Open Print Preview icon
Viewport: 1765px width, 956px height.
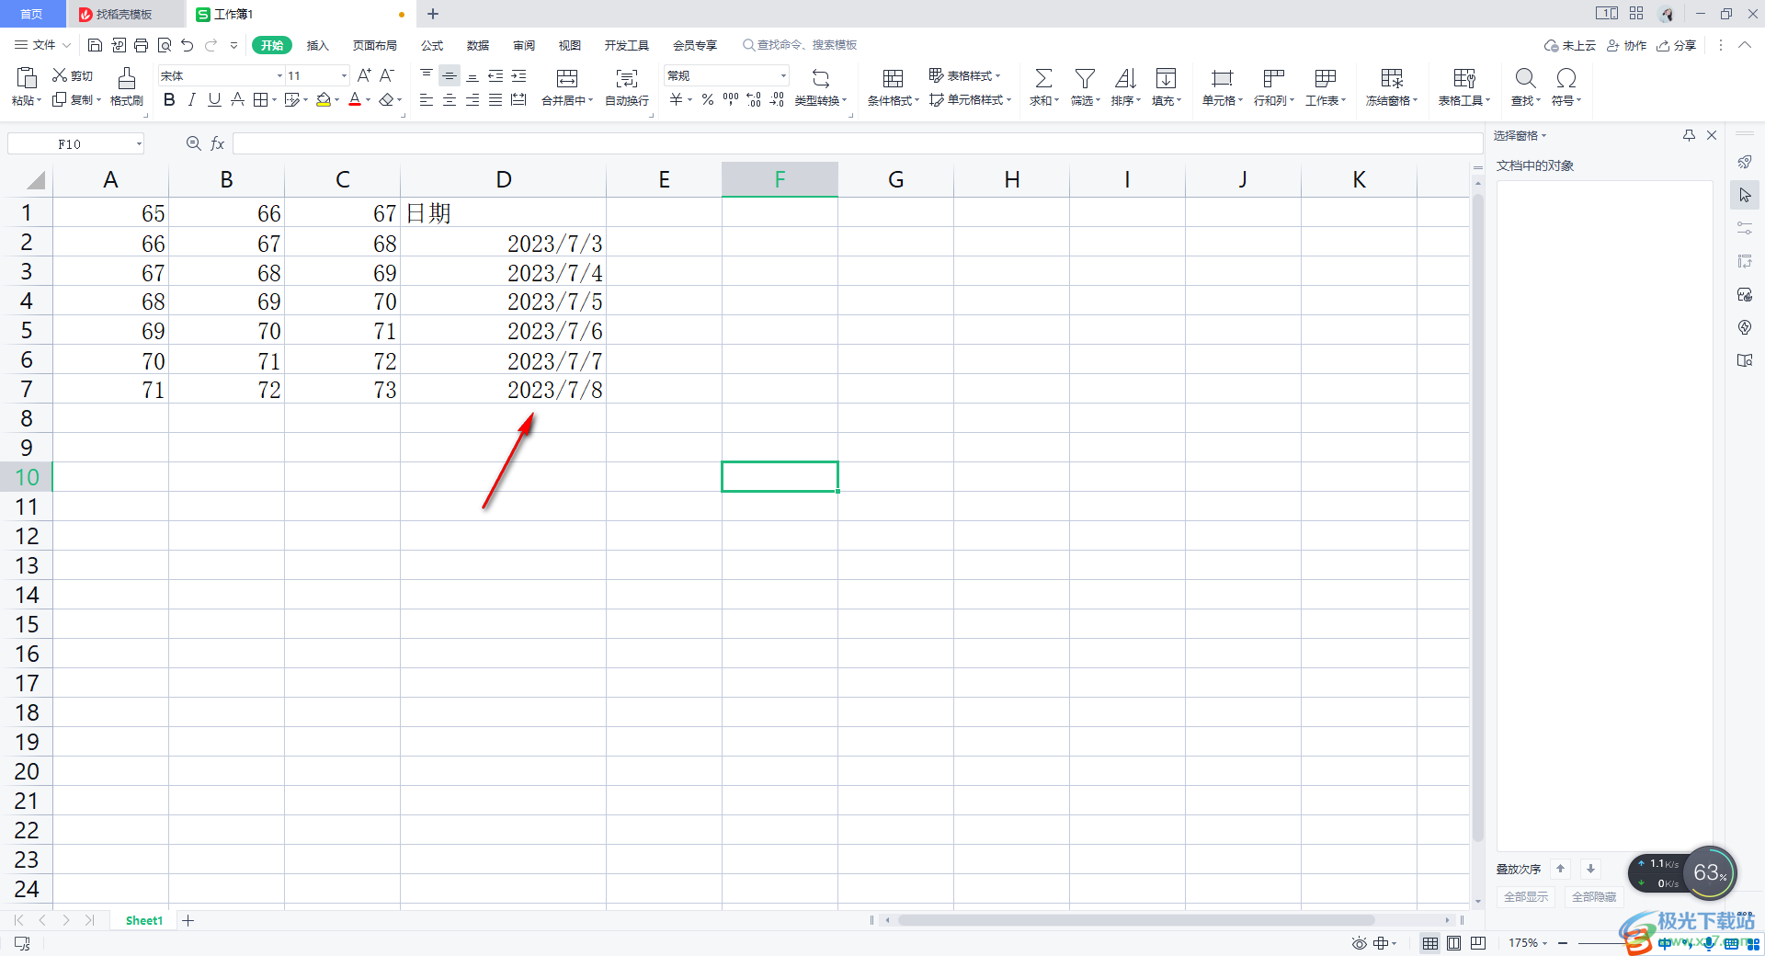pyautogui.click(x=165, y=45)
